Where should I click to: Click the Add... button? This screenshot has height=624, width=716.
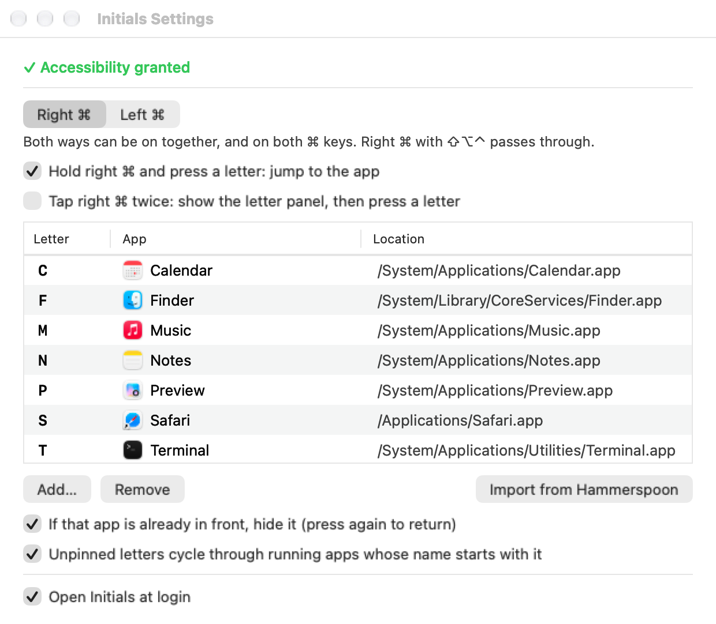57,489
